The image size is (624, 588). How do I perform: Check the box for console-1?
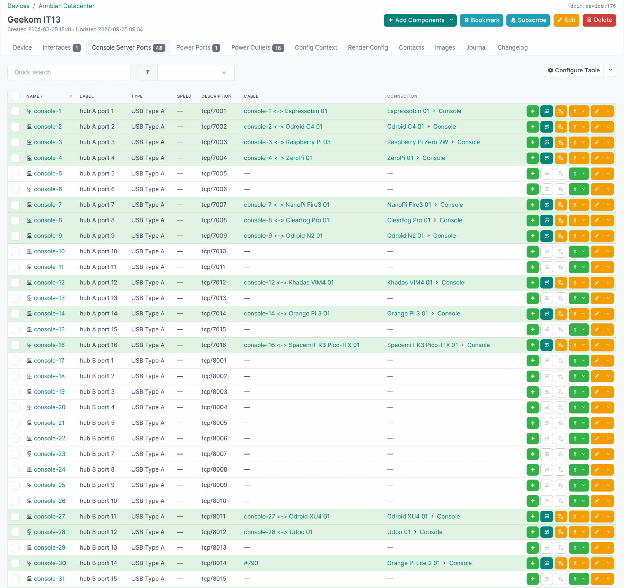pos(16,111)
